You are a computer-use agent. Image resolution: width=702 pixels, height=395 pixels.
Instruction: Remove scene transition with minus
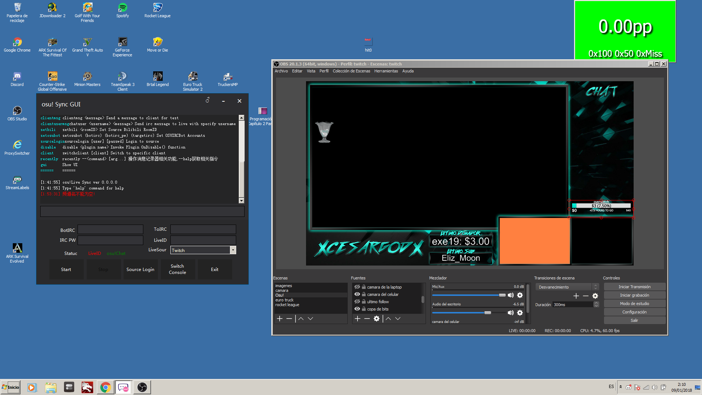586,296
